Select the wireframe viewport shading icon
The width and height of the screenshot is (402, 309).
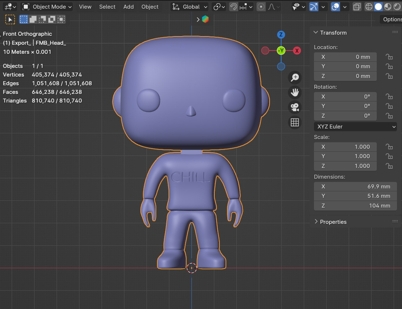point(368,7)
